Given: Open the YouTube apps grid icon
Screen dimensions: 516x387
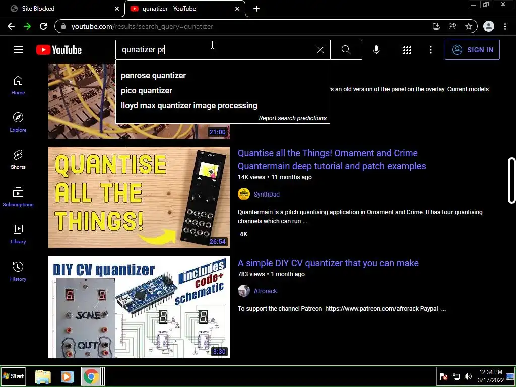Looking at the screenshot, I should pos(407,50).
